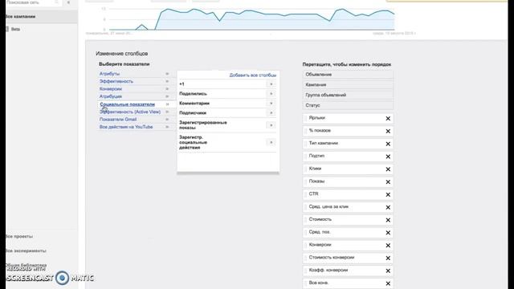Screen dimensions: 514x289
Task: Add the Комментарии metric via arrow
Action: click(x=271, y=104)
